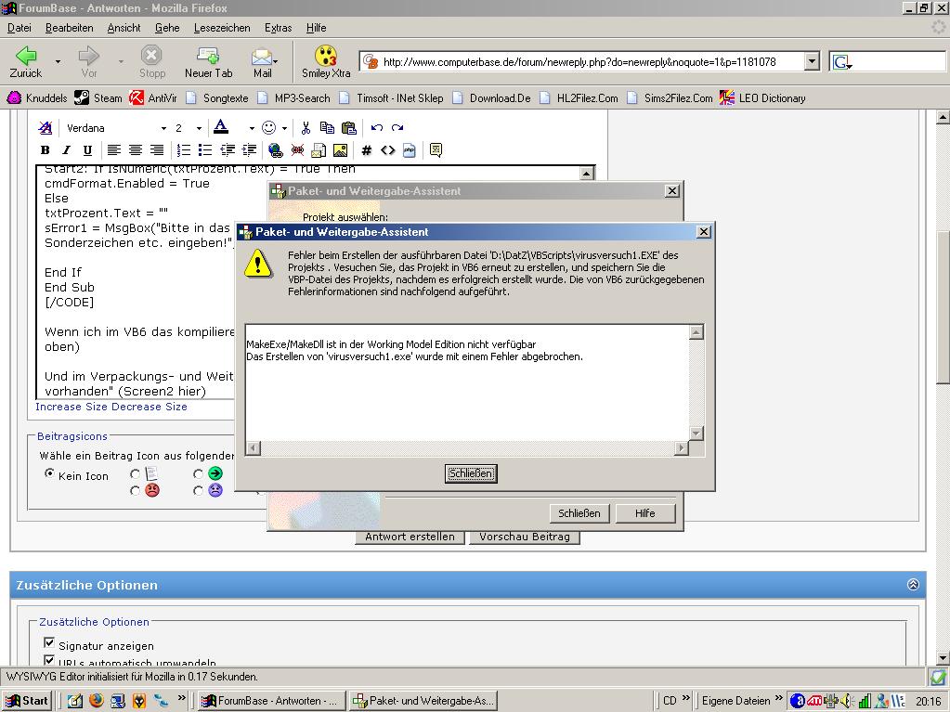Select the purple sad face post icon
The width and height of the screenshot is (950, 712).
[x=198, y=491]
